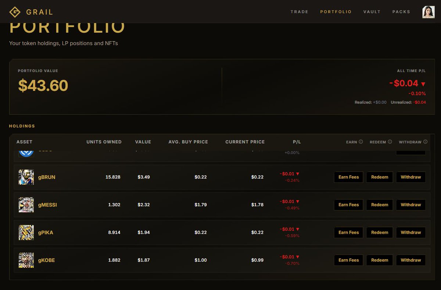Open the Vault page

tap(372, 12)
